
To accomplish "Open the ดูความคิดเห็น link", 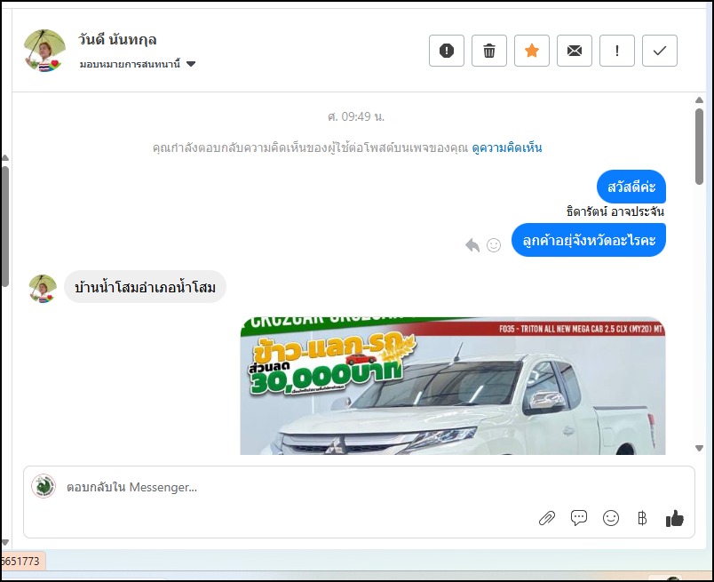I will pos(507,147).
